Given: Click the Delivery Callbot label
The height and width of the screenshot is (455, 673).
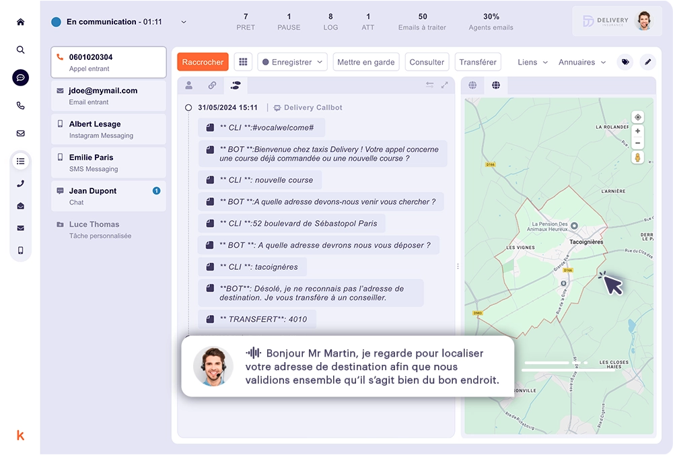Looking at the screenshot, I should click(308, 108).
